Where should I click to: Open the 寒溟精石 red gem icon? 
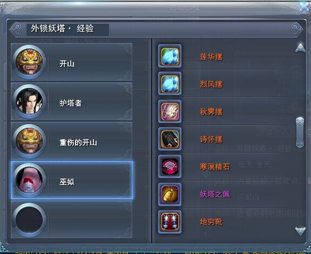(x=170, y=166)
